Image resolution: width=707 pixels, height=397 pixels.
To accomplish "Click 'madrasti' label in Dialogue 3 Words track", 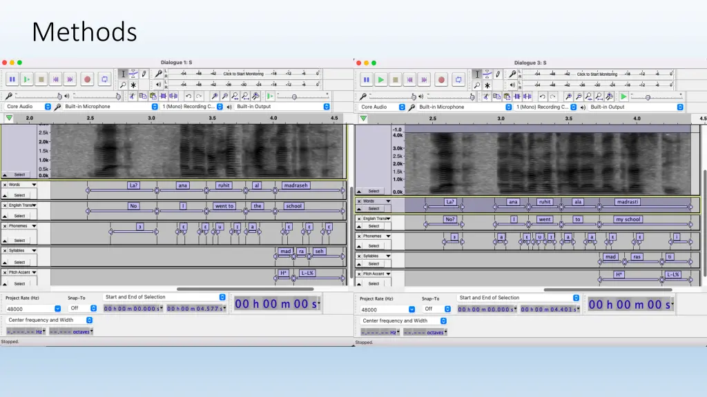I will coord(627,202).
